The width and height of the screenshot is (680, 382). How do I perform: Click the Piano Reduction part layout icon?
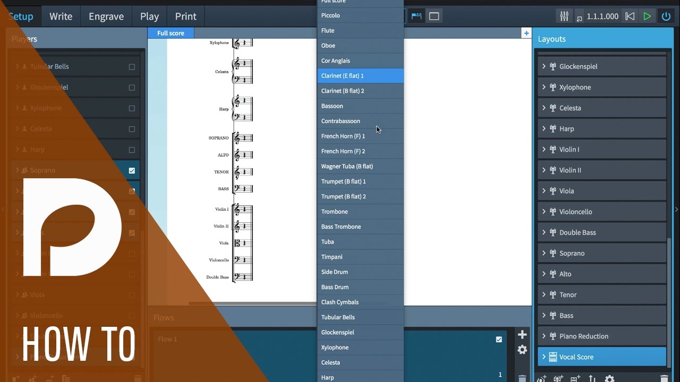(552, 336)
